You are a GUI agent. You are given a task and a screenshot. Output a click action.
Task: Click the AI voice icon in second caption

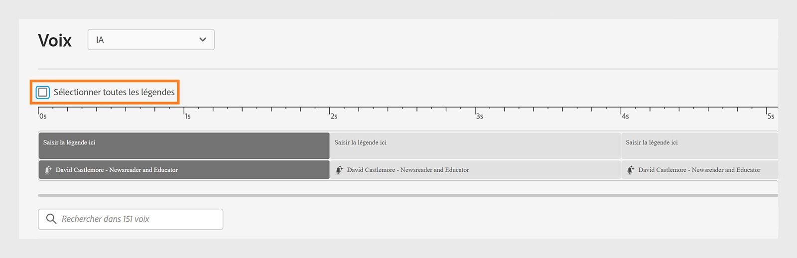click(x=339, y=170)
